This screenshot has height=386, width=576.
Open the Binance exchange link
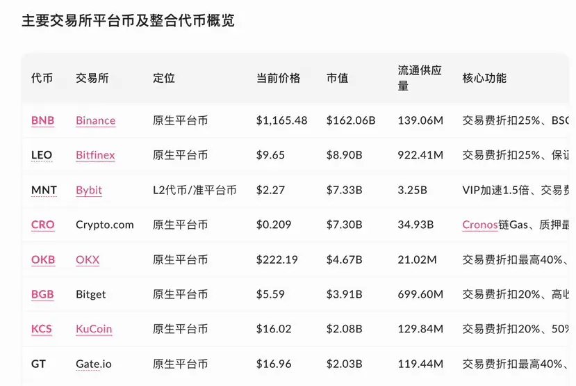coord(95,120)
